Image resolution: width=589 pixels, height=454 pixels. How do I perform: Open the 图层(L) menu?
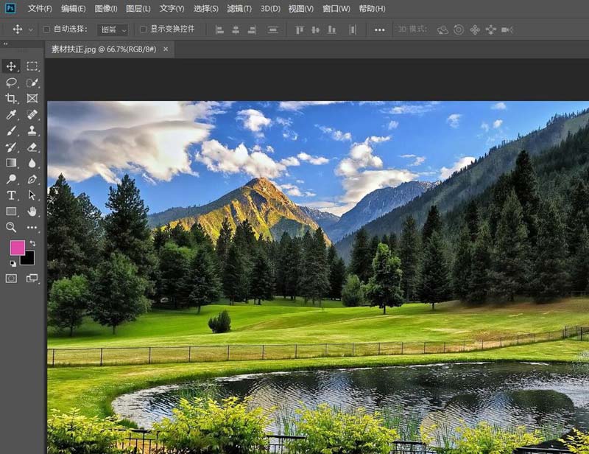[x=138, y=8]
